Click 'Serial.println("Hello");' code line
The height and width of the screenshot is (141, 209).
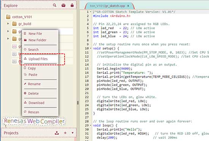[x=119, y=130]
